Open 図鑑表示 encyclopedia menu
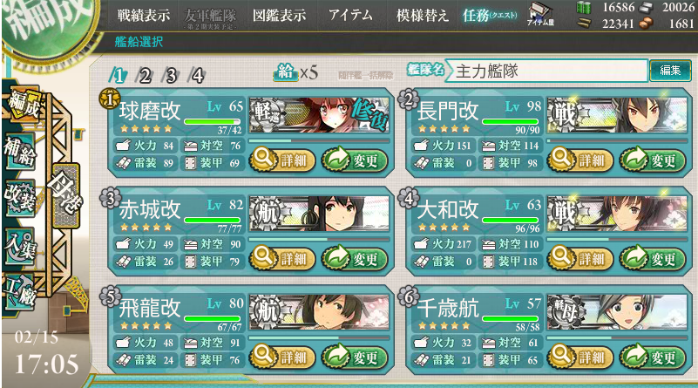Viewport: 698px width, 388px height. 279,16
